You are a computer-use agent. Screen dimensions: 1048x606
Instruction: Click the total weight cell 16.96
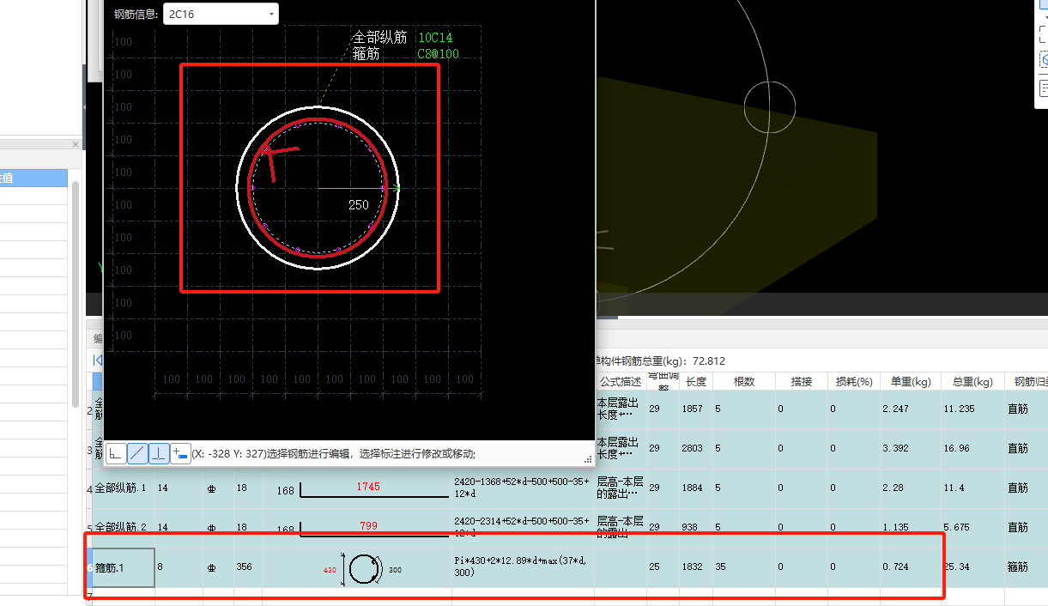point(972,449)
